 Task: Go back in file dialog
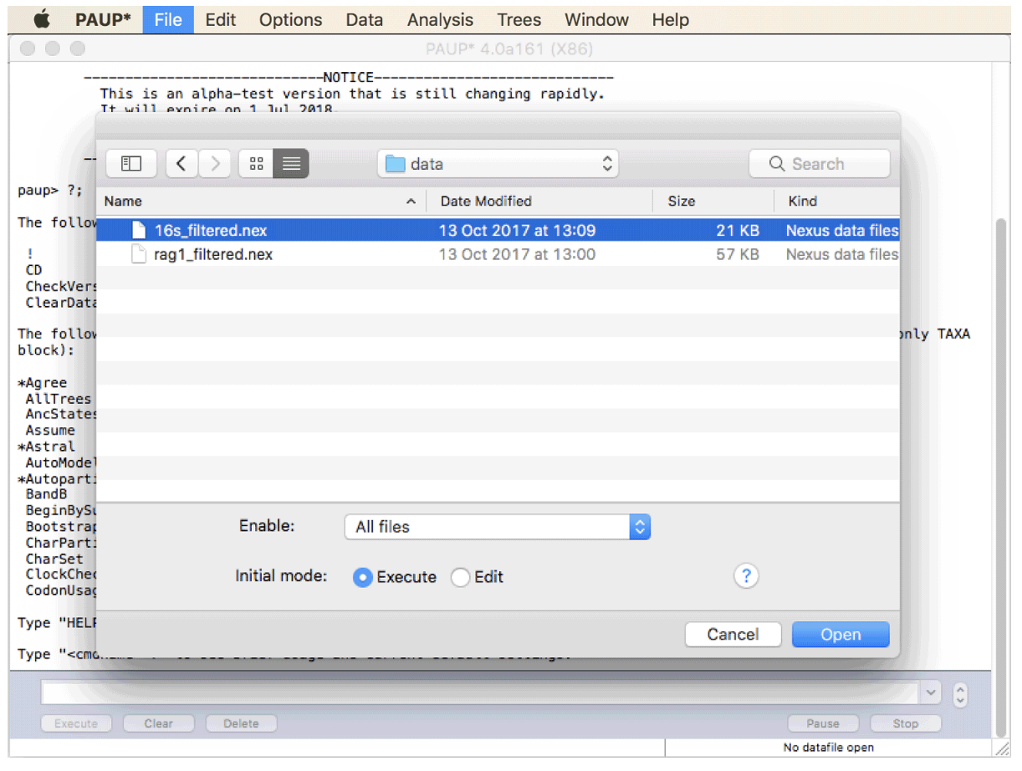181,164
